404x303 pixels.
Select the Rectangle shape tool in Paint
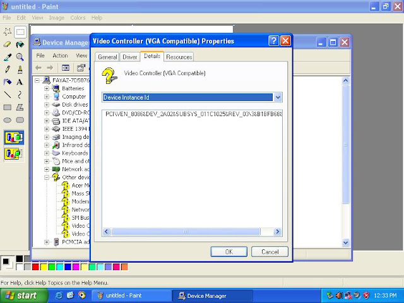pos(7,107)
